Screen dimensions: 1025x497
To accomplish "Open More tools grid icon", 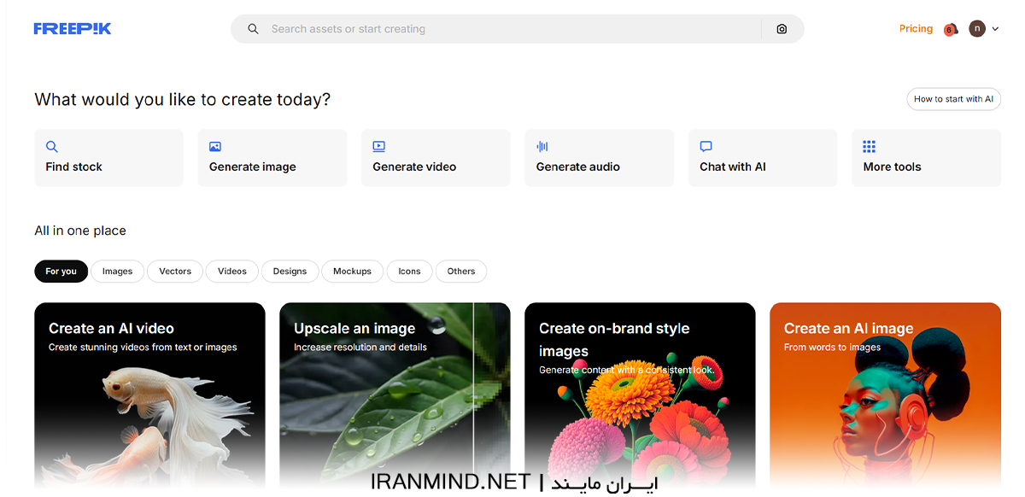I will pos(870,147).
